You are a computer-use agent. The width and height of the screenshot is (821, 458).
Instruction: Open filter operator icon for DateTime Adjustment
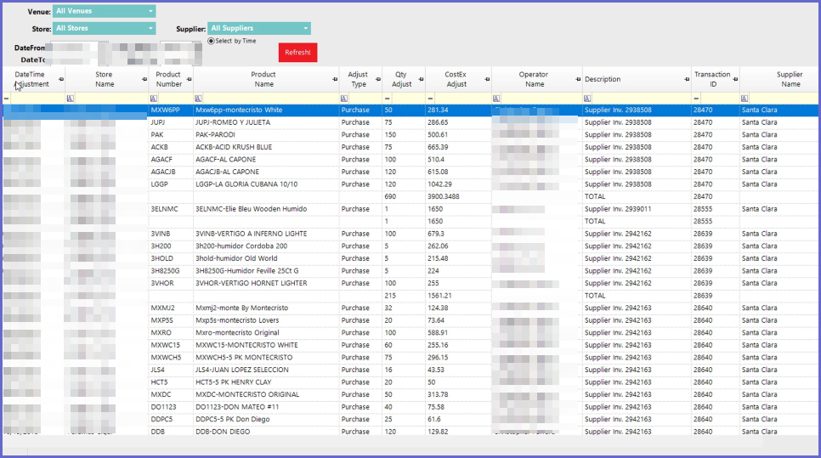[x=6, y=99]
